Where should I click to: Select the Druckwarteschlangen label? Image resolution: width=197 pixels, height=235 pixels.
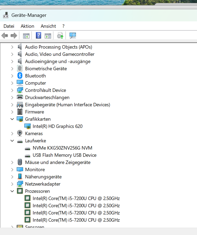click(x=47, y=97)
